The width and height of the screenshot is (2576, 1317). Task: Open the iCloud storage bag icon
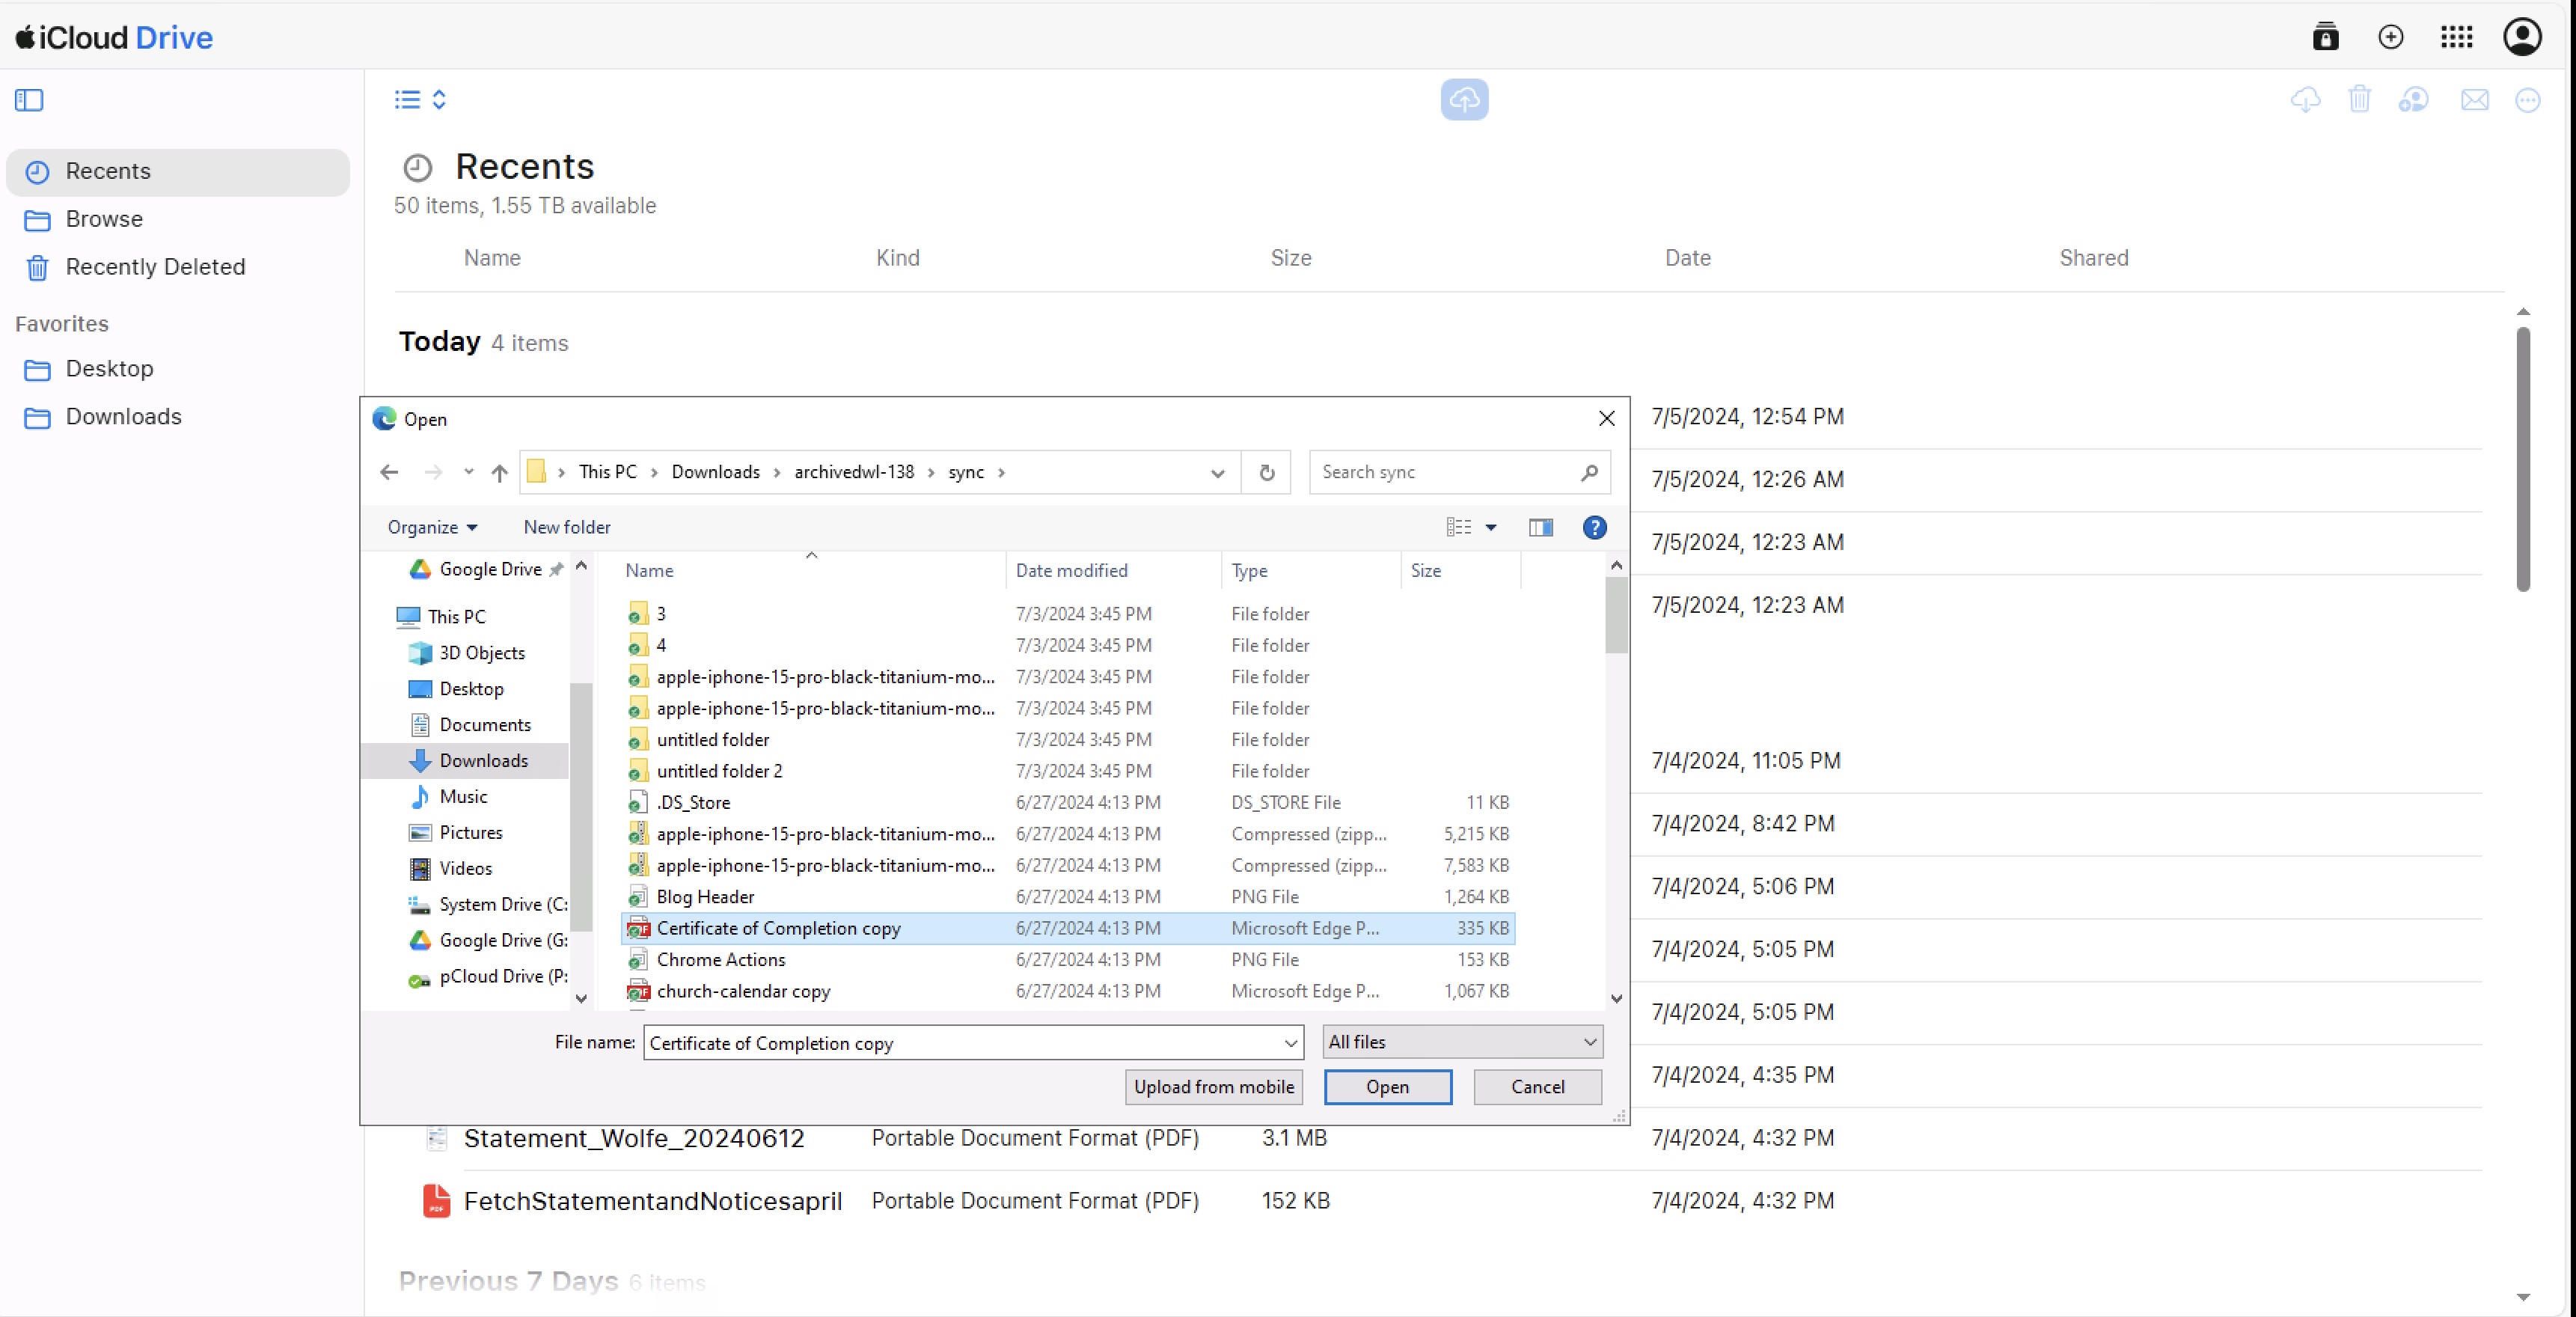click(x=2326, y=37)
